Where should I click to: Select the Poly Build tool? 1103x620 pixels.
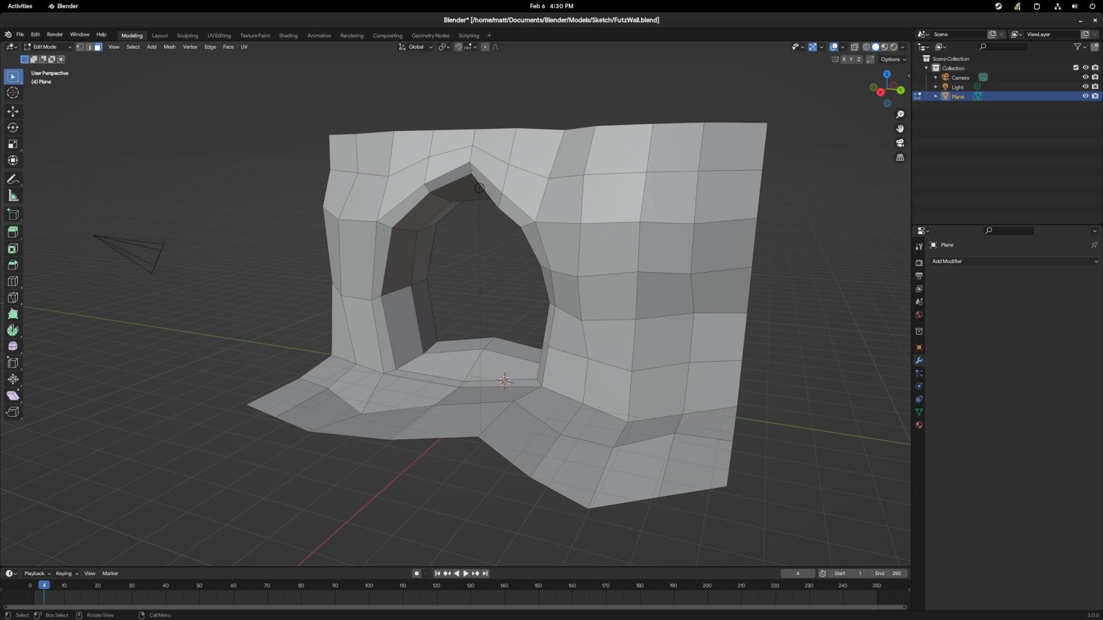point(13,314)
